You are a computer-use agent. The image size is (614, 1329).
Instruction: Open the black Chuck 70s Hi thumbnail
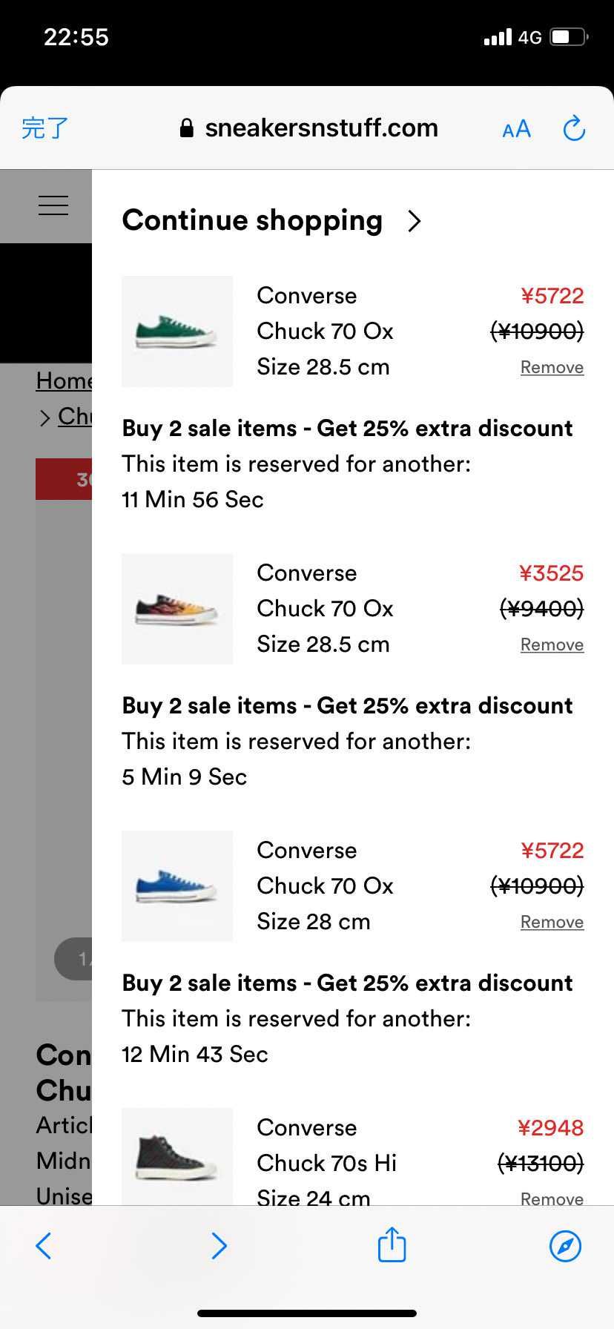[x=177, y=1156]
